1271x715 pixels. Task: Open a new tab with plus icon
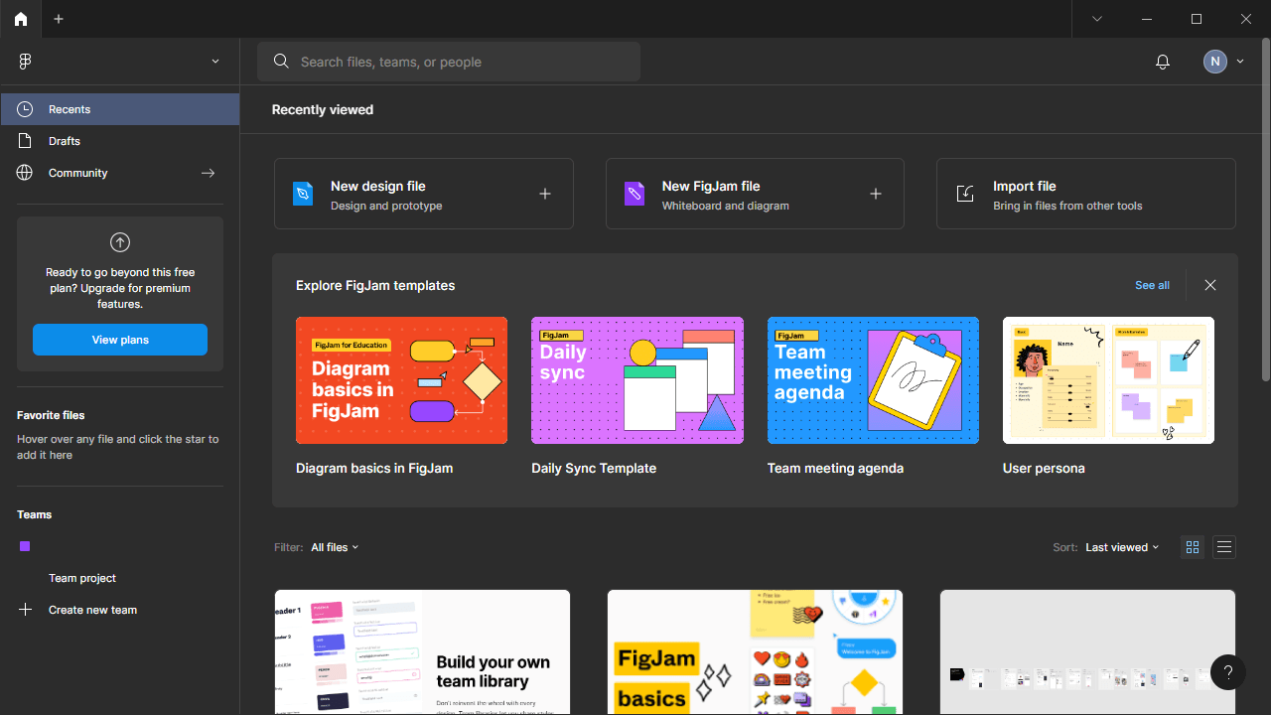(x=59, y=19)
